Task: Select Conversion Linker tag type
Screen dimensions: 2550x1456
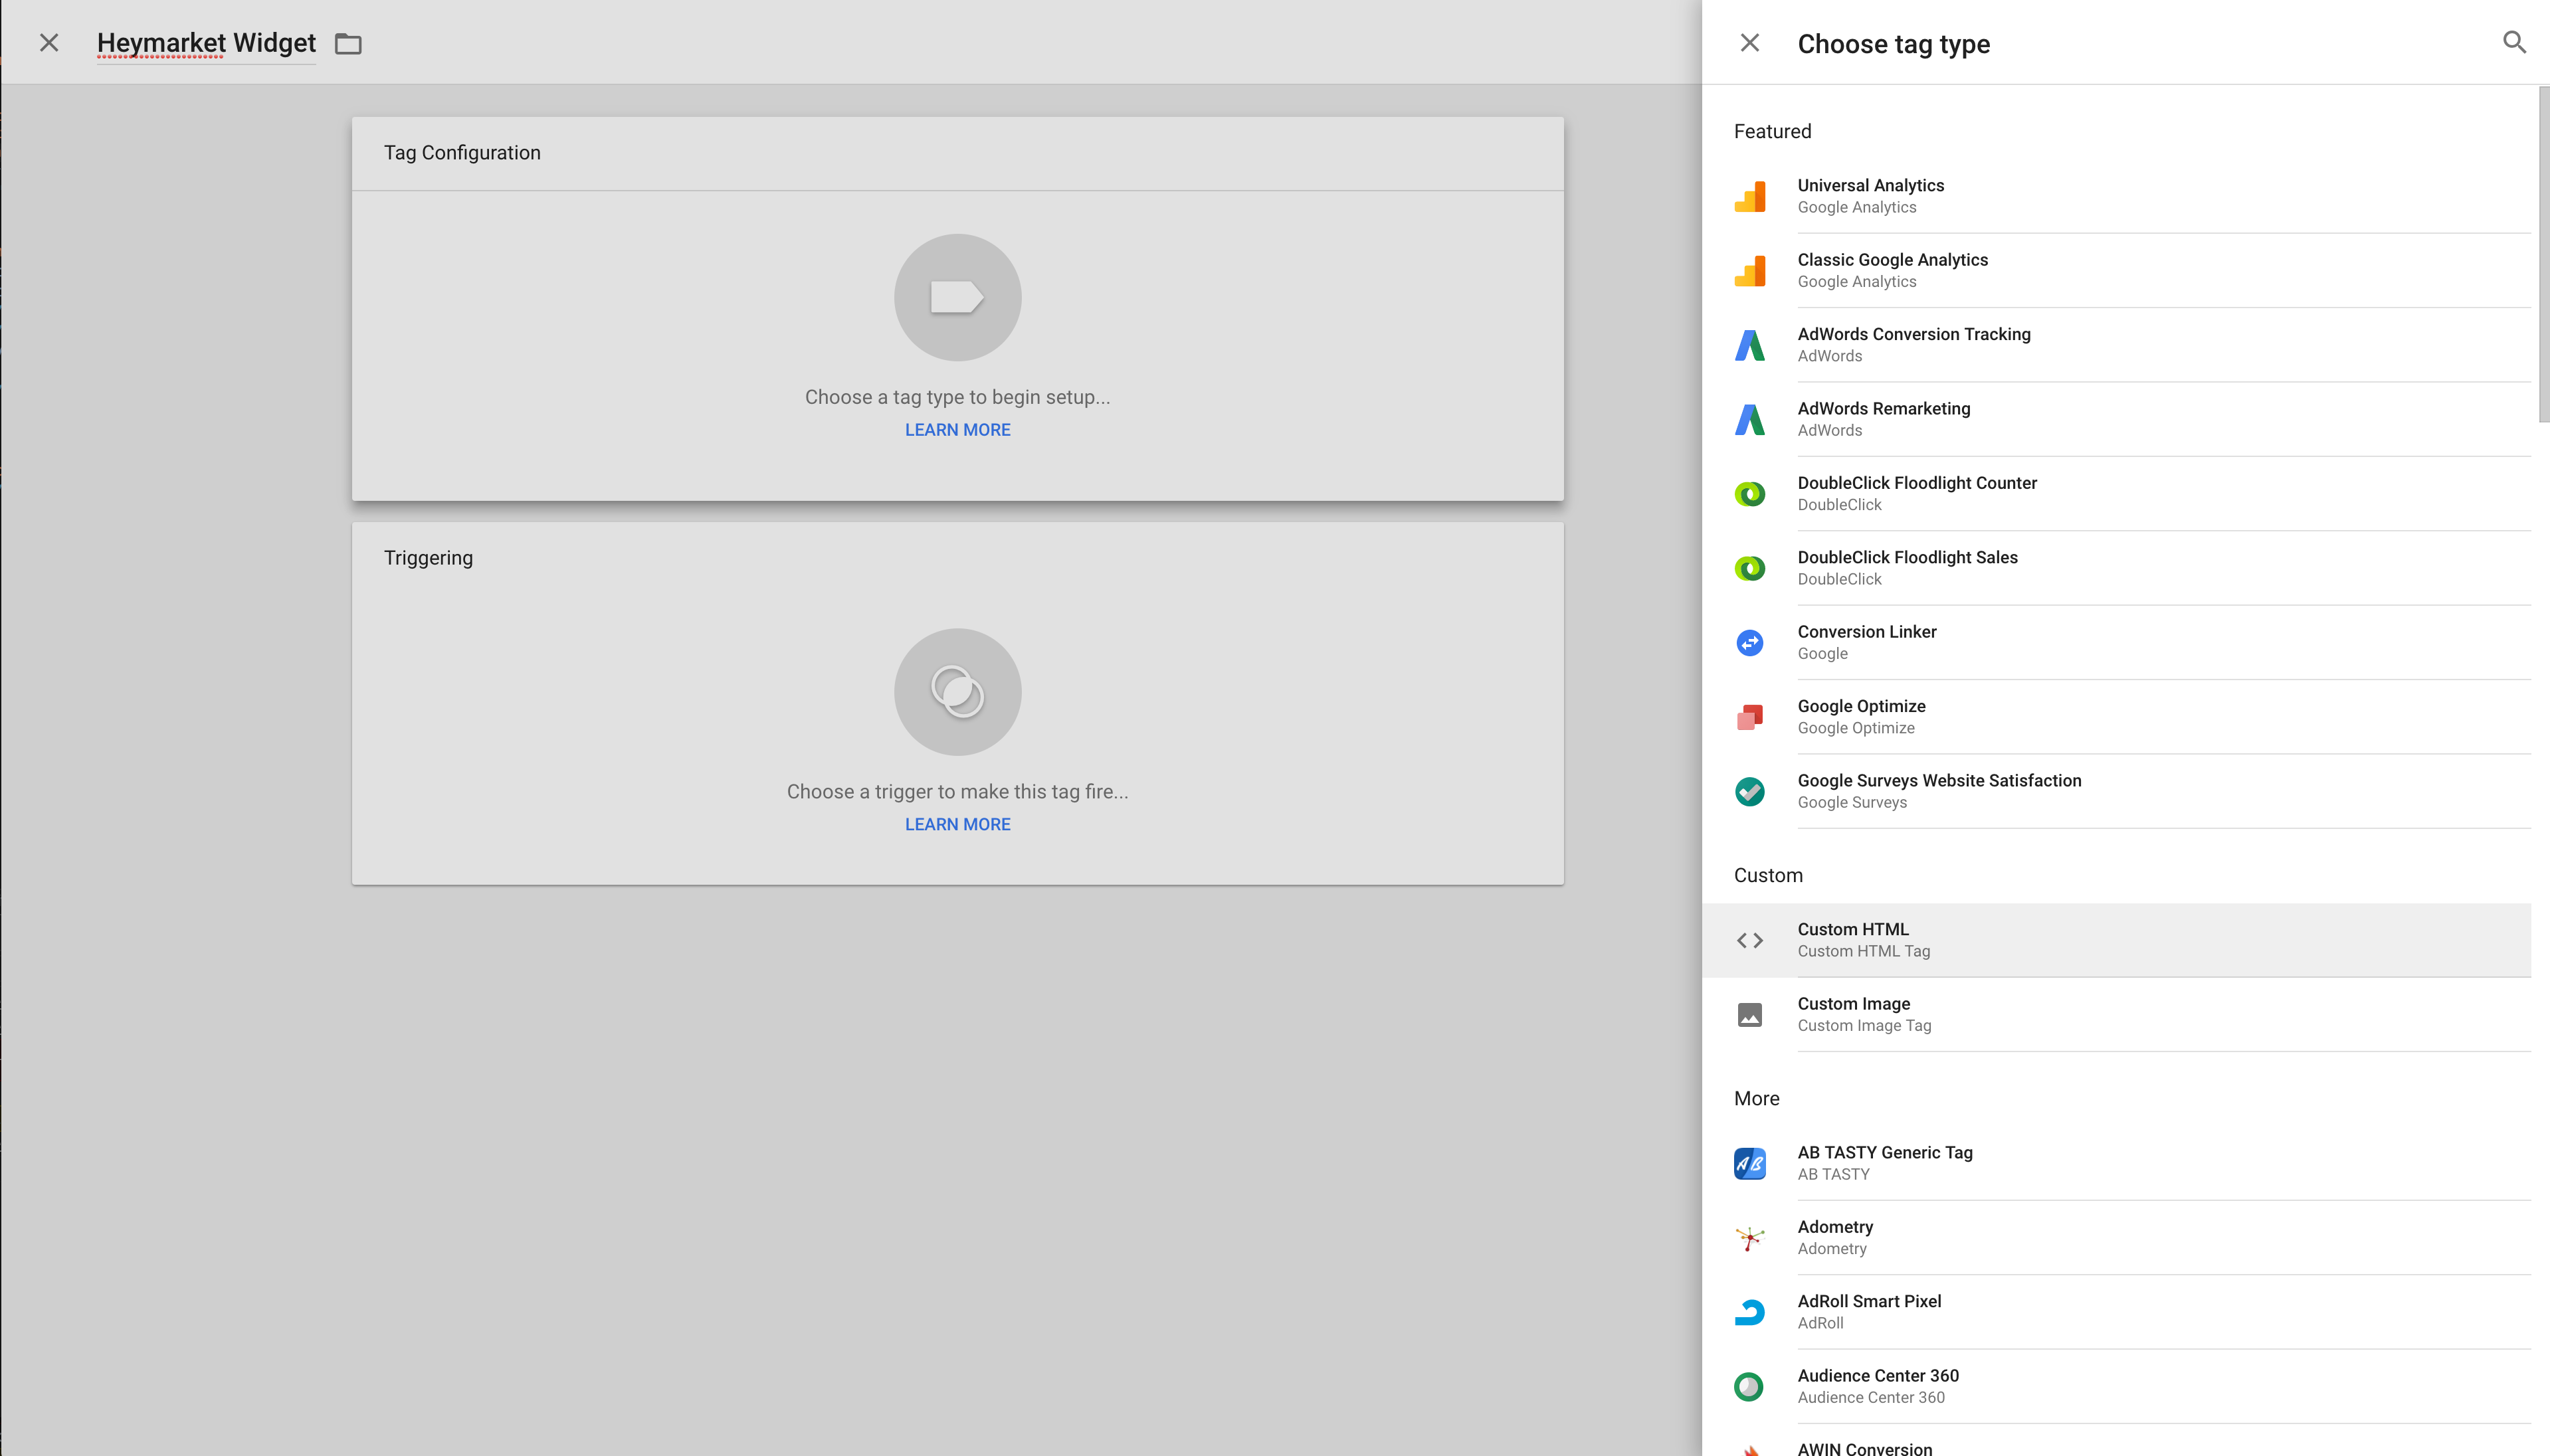Action: [2116, 643]
